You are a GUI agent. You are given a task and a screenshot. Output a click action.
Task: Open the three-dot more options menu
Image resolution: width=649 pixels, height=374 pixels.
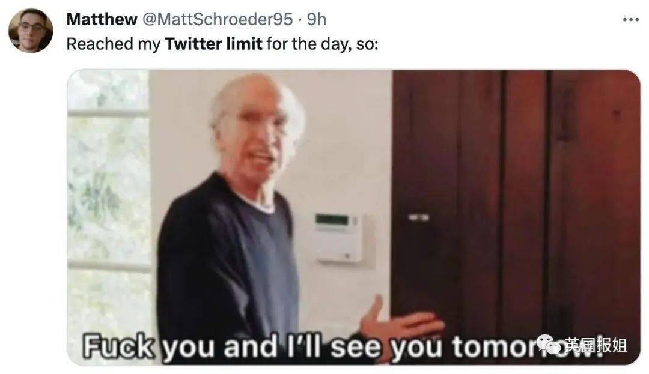coord(631,20)
